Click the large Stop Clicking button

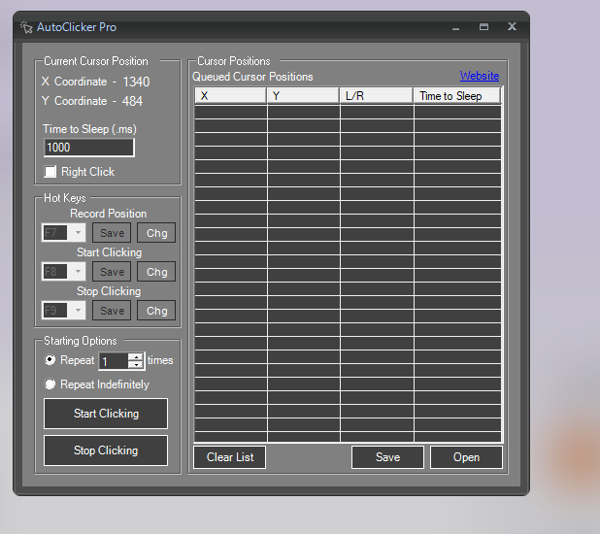[106, 451]
